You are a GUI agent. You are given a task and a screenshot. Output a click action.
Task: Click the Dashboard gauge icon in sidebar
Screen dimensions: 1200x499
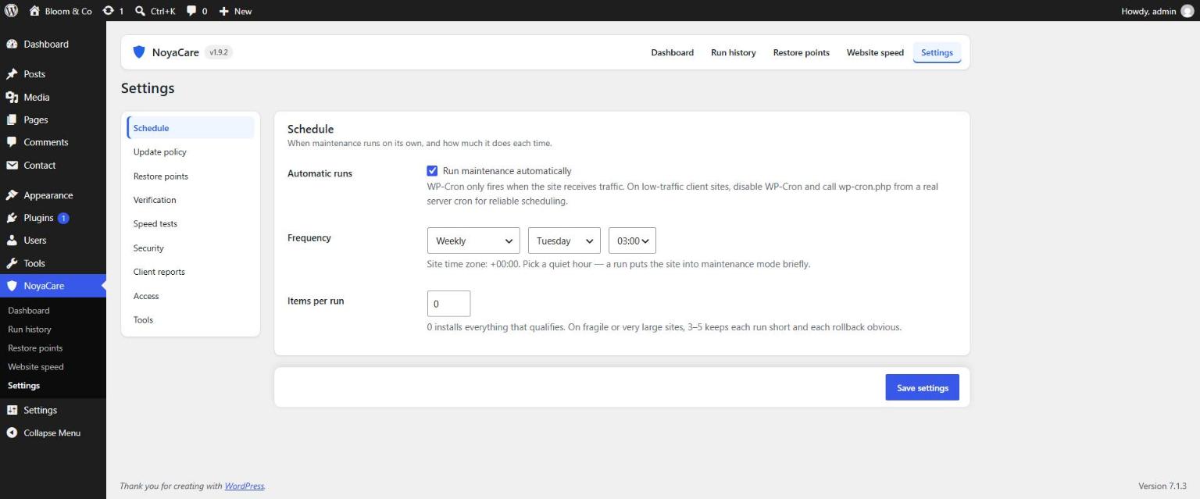(12, 45)
